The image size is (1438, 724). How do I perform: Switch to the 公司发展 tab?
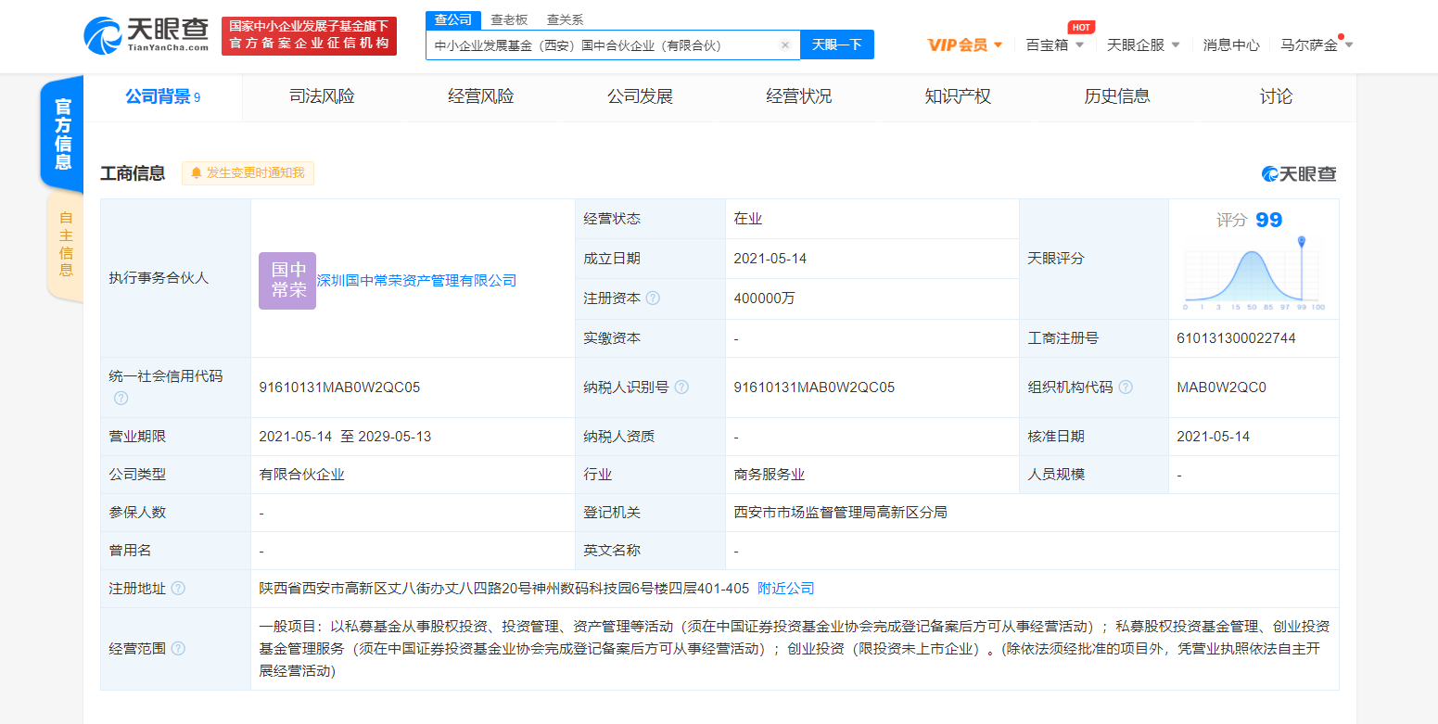[640, 96]
